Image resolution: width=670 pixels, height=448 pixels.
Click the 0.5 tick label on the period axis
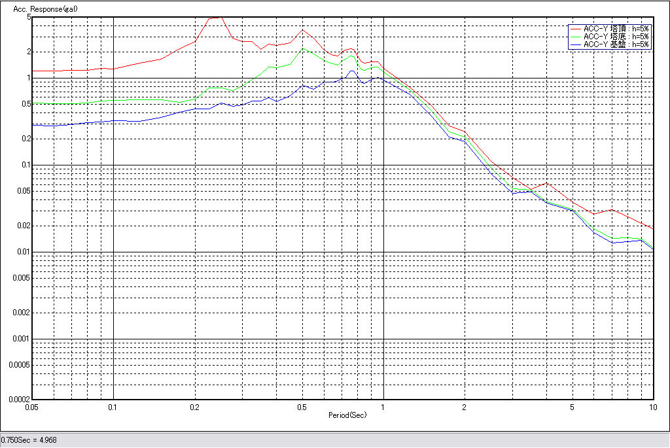click(302, 407)
